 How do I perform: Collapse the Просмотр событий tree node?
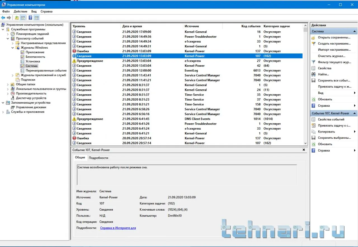[8, 38]
